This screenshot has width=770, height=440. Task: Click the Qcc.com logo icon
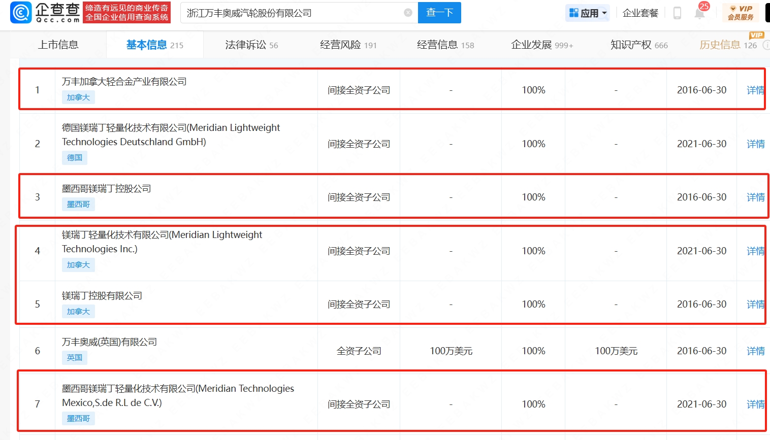[x=21, y=13]
